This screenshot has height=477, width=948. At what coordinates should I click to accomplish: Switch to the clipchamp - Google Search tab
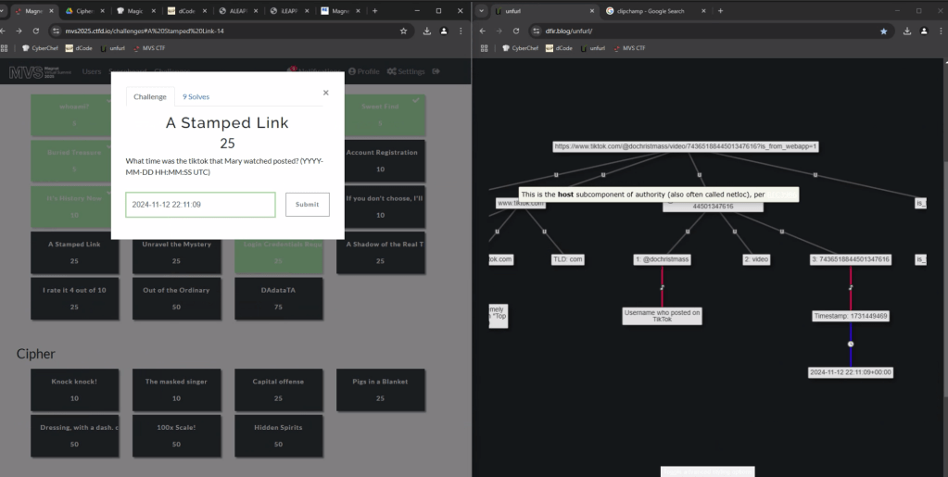(651, 11)
